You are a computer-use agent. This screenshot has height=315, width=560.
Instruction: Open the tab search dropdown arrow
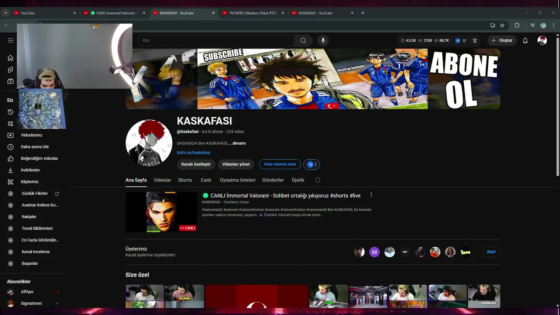click(6, 13)
